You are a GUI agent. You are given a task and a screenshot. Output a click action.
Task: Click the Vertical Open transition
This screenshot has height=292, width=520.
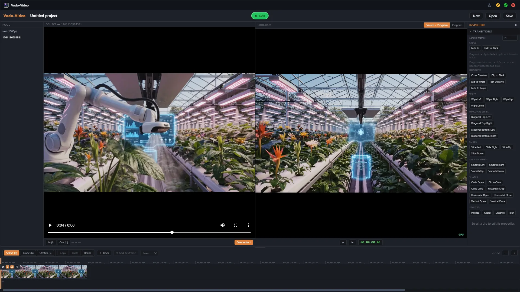pyautogui.click(x=478, y=201)
